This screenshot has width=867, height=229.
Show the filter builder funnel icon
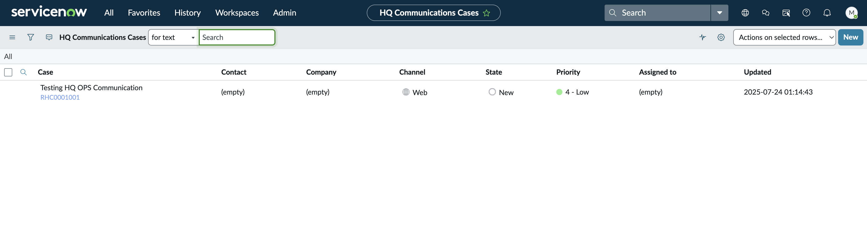pyautogui.click(x=31, y=37)
